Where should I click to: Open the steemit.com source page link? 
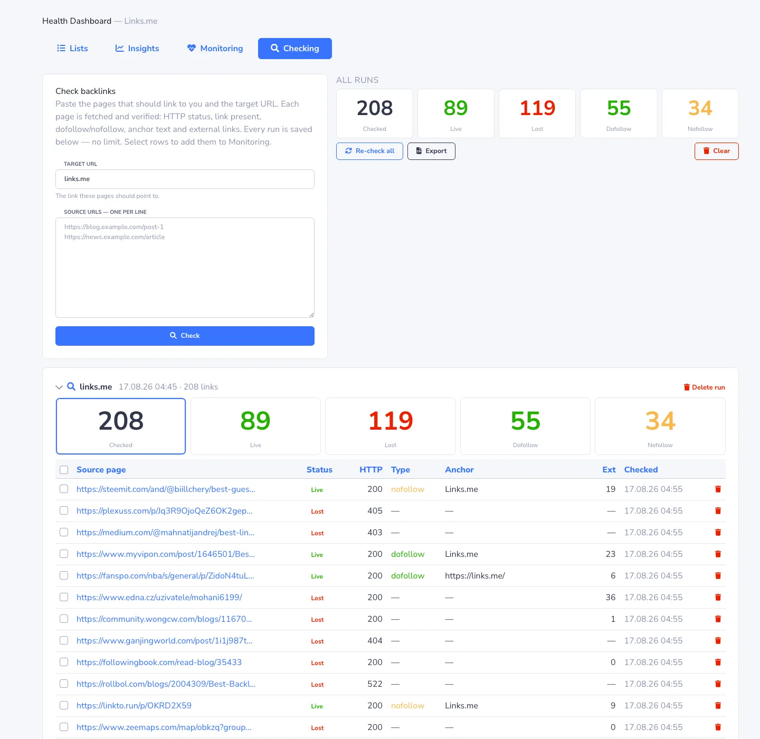tap(166, 489)
